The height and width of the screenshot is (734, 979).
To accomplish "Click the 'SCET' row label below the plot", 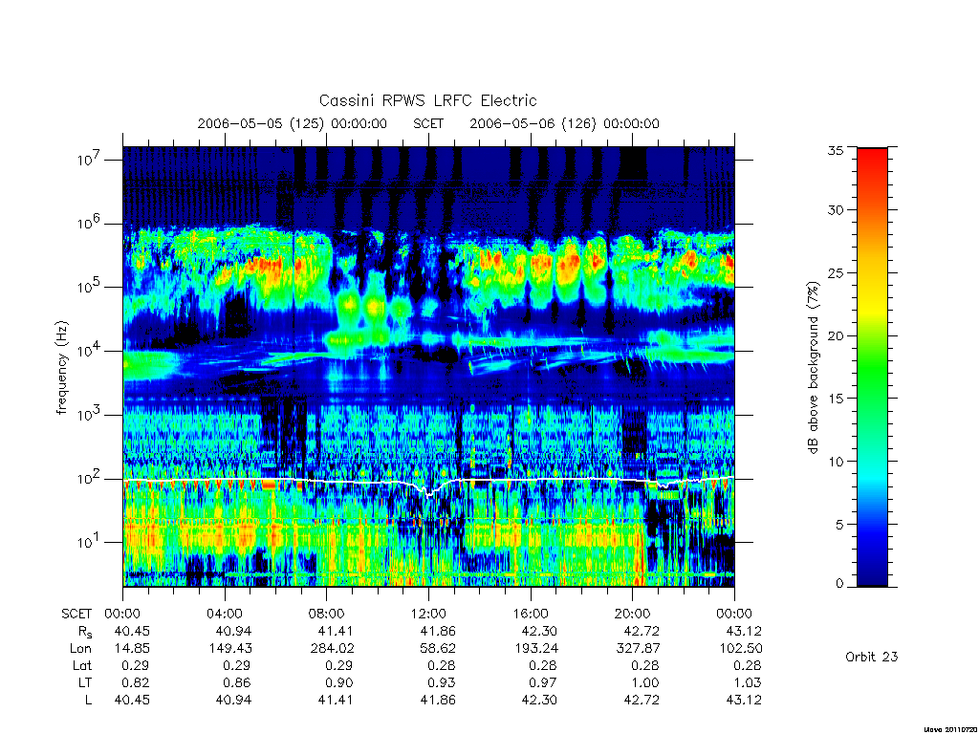I will pyautogui.click(x=76, y=614).
